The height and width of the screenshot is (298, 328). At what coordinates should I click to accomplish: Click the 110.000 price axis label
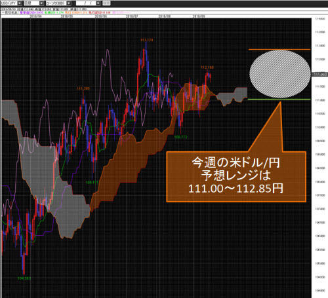coord(320,127)
